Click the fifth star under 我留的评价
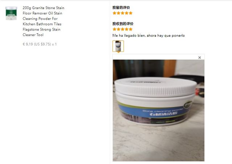Image resolution: width=232 pixels, height=164 pixels. [x=130, y=13]
